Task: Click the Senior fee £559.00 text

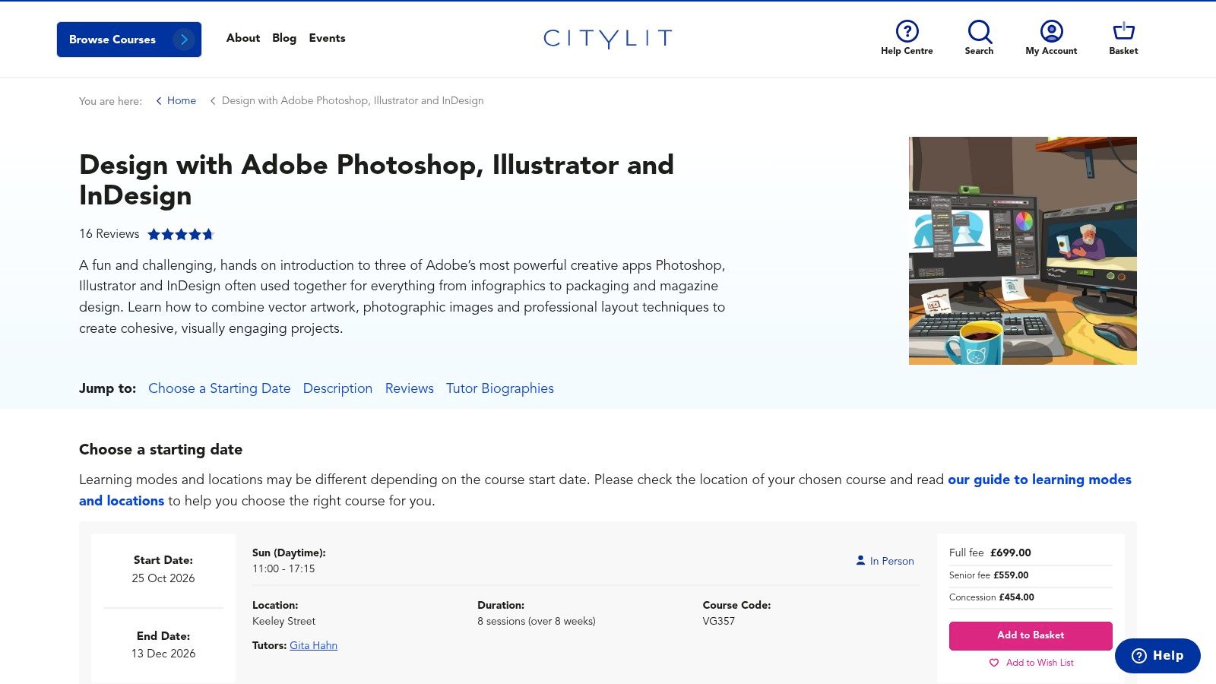Action: (x=989, y=575)
